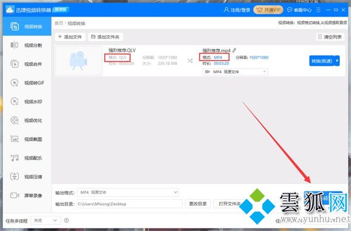Screen dimensions: 351x231
Task: Click the pencil icon to rename output
Action: point(234,50)
